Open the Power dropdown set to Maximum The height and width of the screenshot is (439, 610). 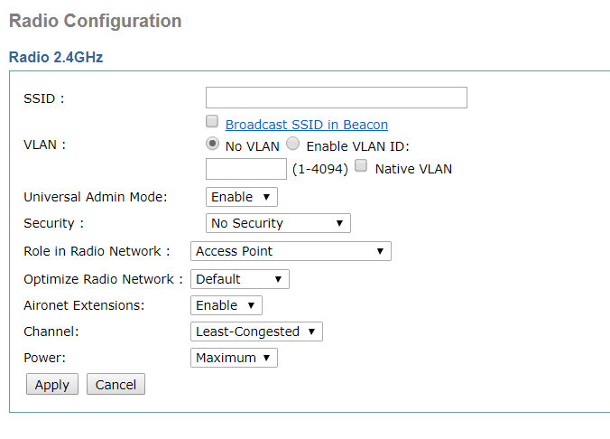pos(234,358)
